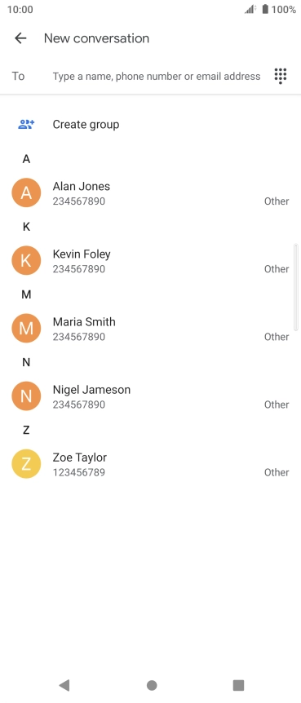Pick the Kevin Foley contact entry

[x=150, y=260]
